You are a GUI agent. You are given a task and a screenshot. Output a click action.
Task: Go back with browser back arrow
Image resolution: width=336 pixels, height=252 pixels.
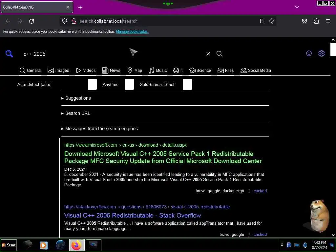pos(8,21)
